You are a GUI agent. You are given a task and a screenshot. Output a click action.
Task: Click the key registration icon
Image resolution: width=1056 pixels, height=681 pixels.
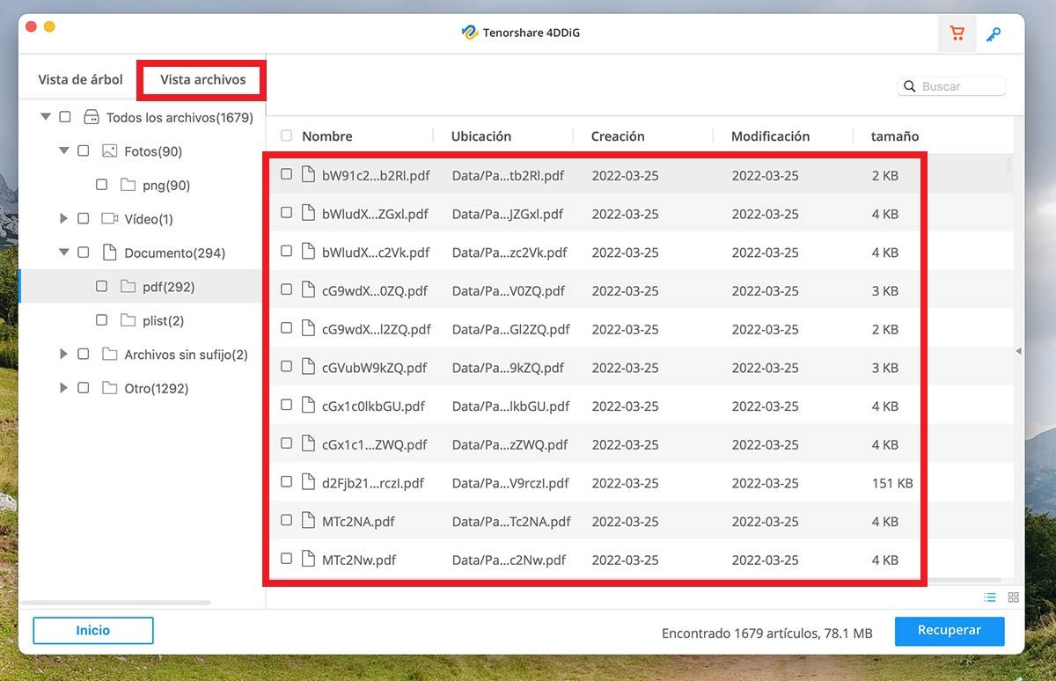coord(994,34)
